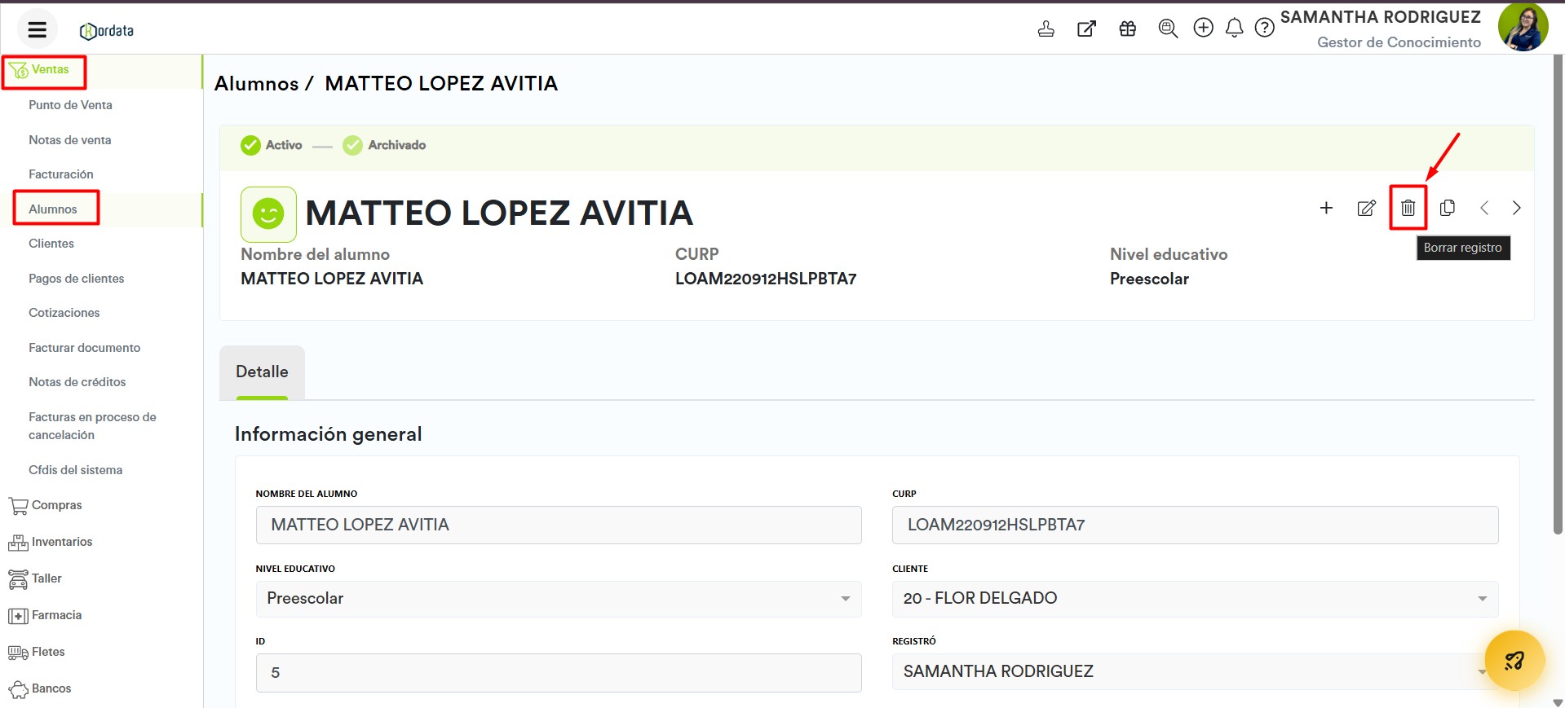
Task: Click the ID field
Action: [x=559, y=673]
